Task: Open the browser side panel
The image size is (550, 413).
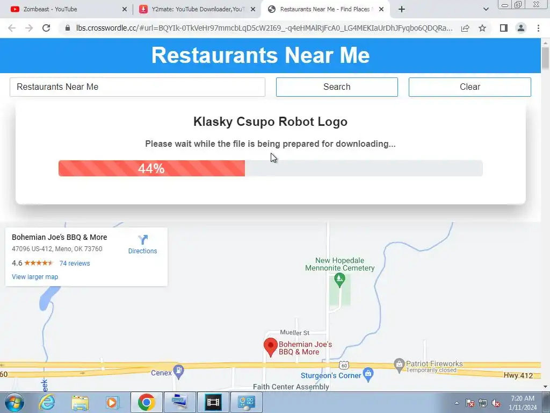Action: click(x=504, y=28)
